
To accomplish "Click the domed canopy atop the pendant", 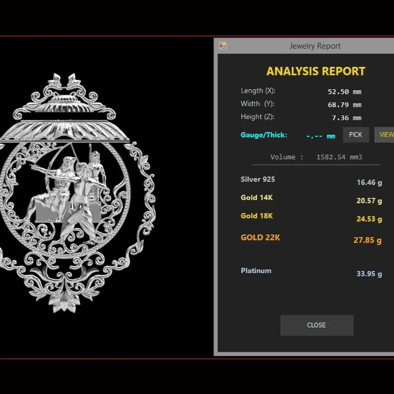I will tap(65, 103).
